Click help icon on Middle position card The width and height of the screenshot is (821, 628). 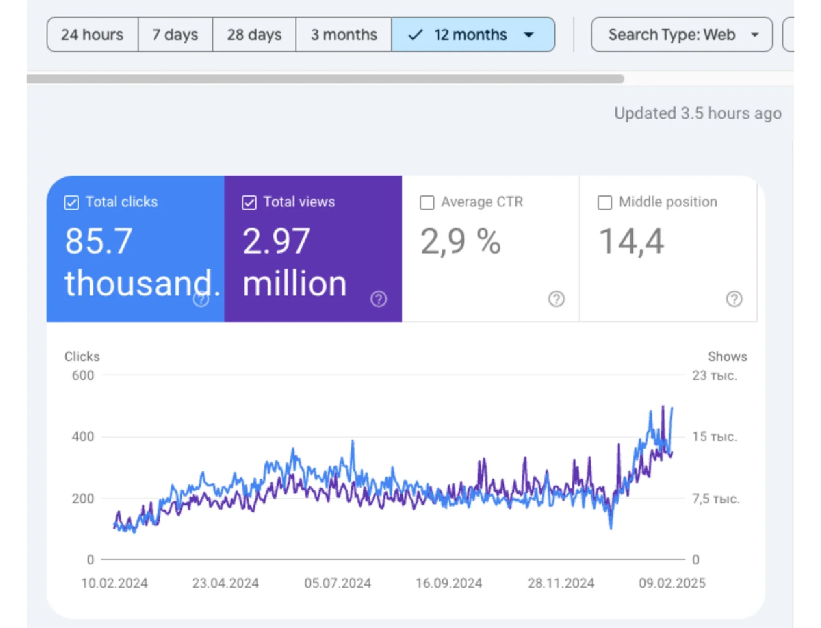point(734,299)
